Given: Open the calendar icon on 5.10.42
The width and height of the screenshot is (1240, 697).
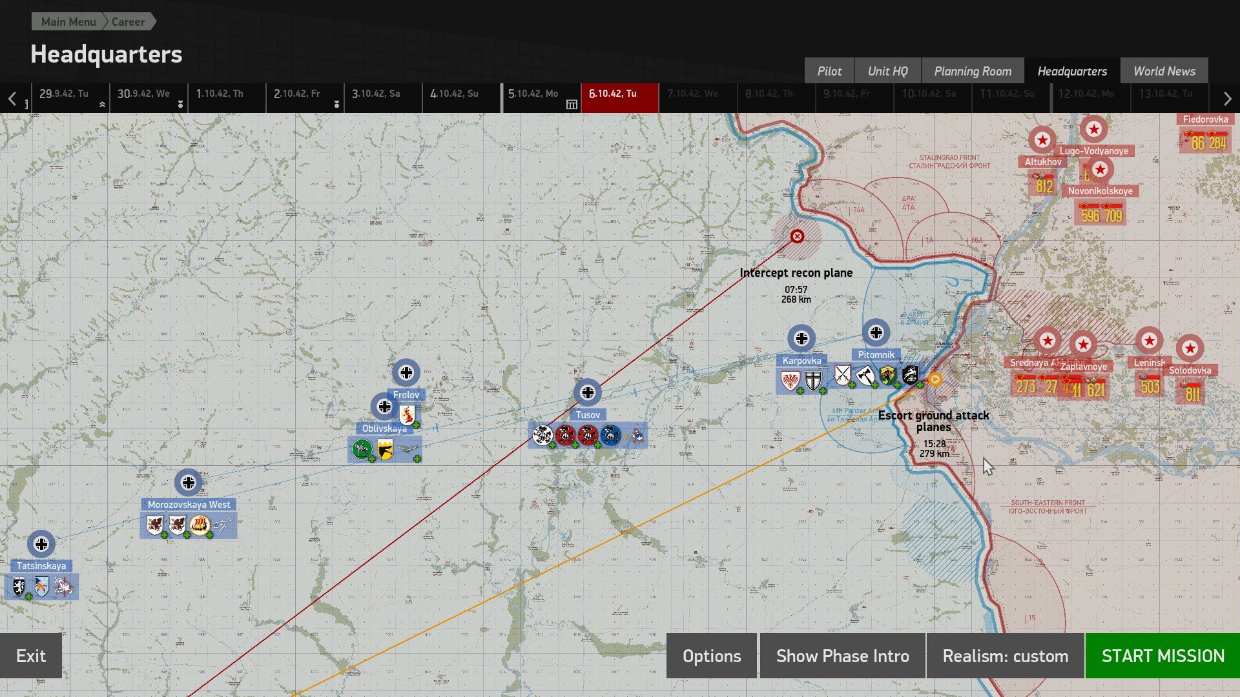Looking at the screenshot, I should (x=572, y=105).
